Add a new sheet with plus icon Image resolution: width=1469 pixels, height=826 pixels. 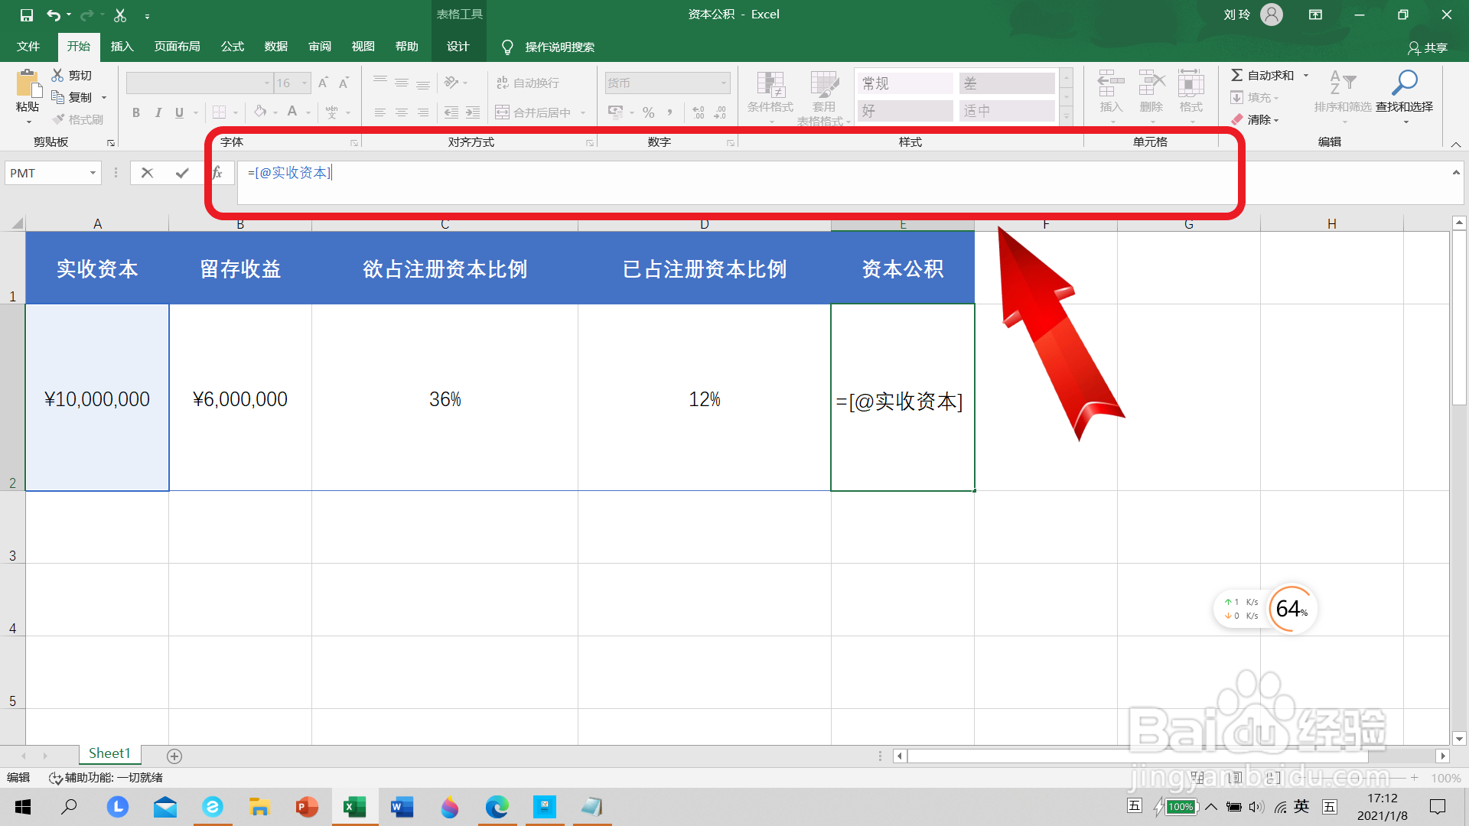coord(174,756)
